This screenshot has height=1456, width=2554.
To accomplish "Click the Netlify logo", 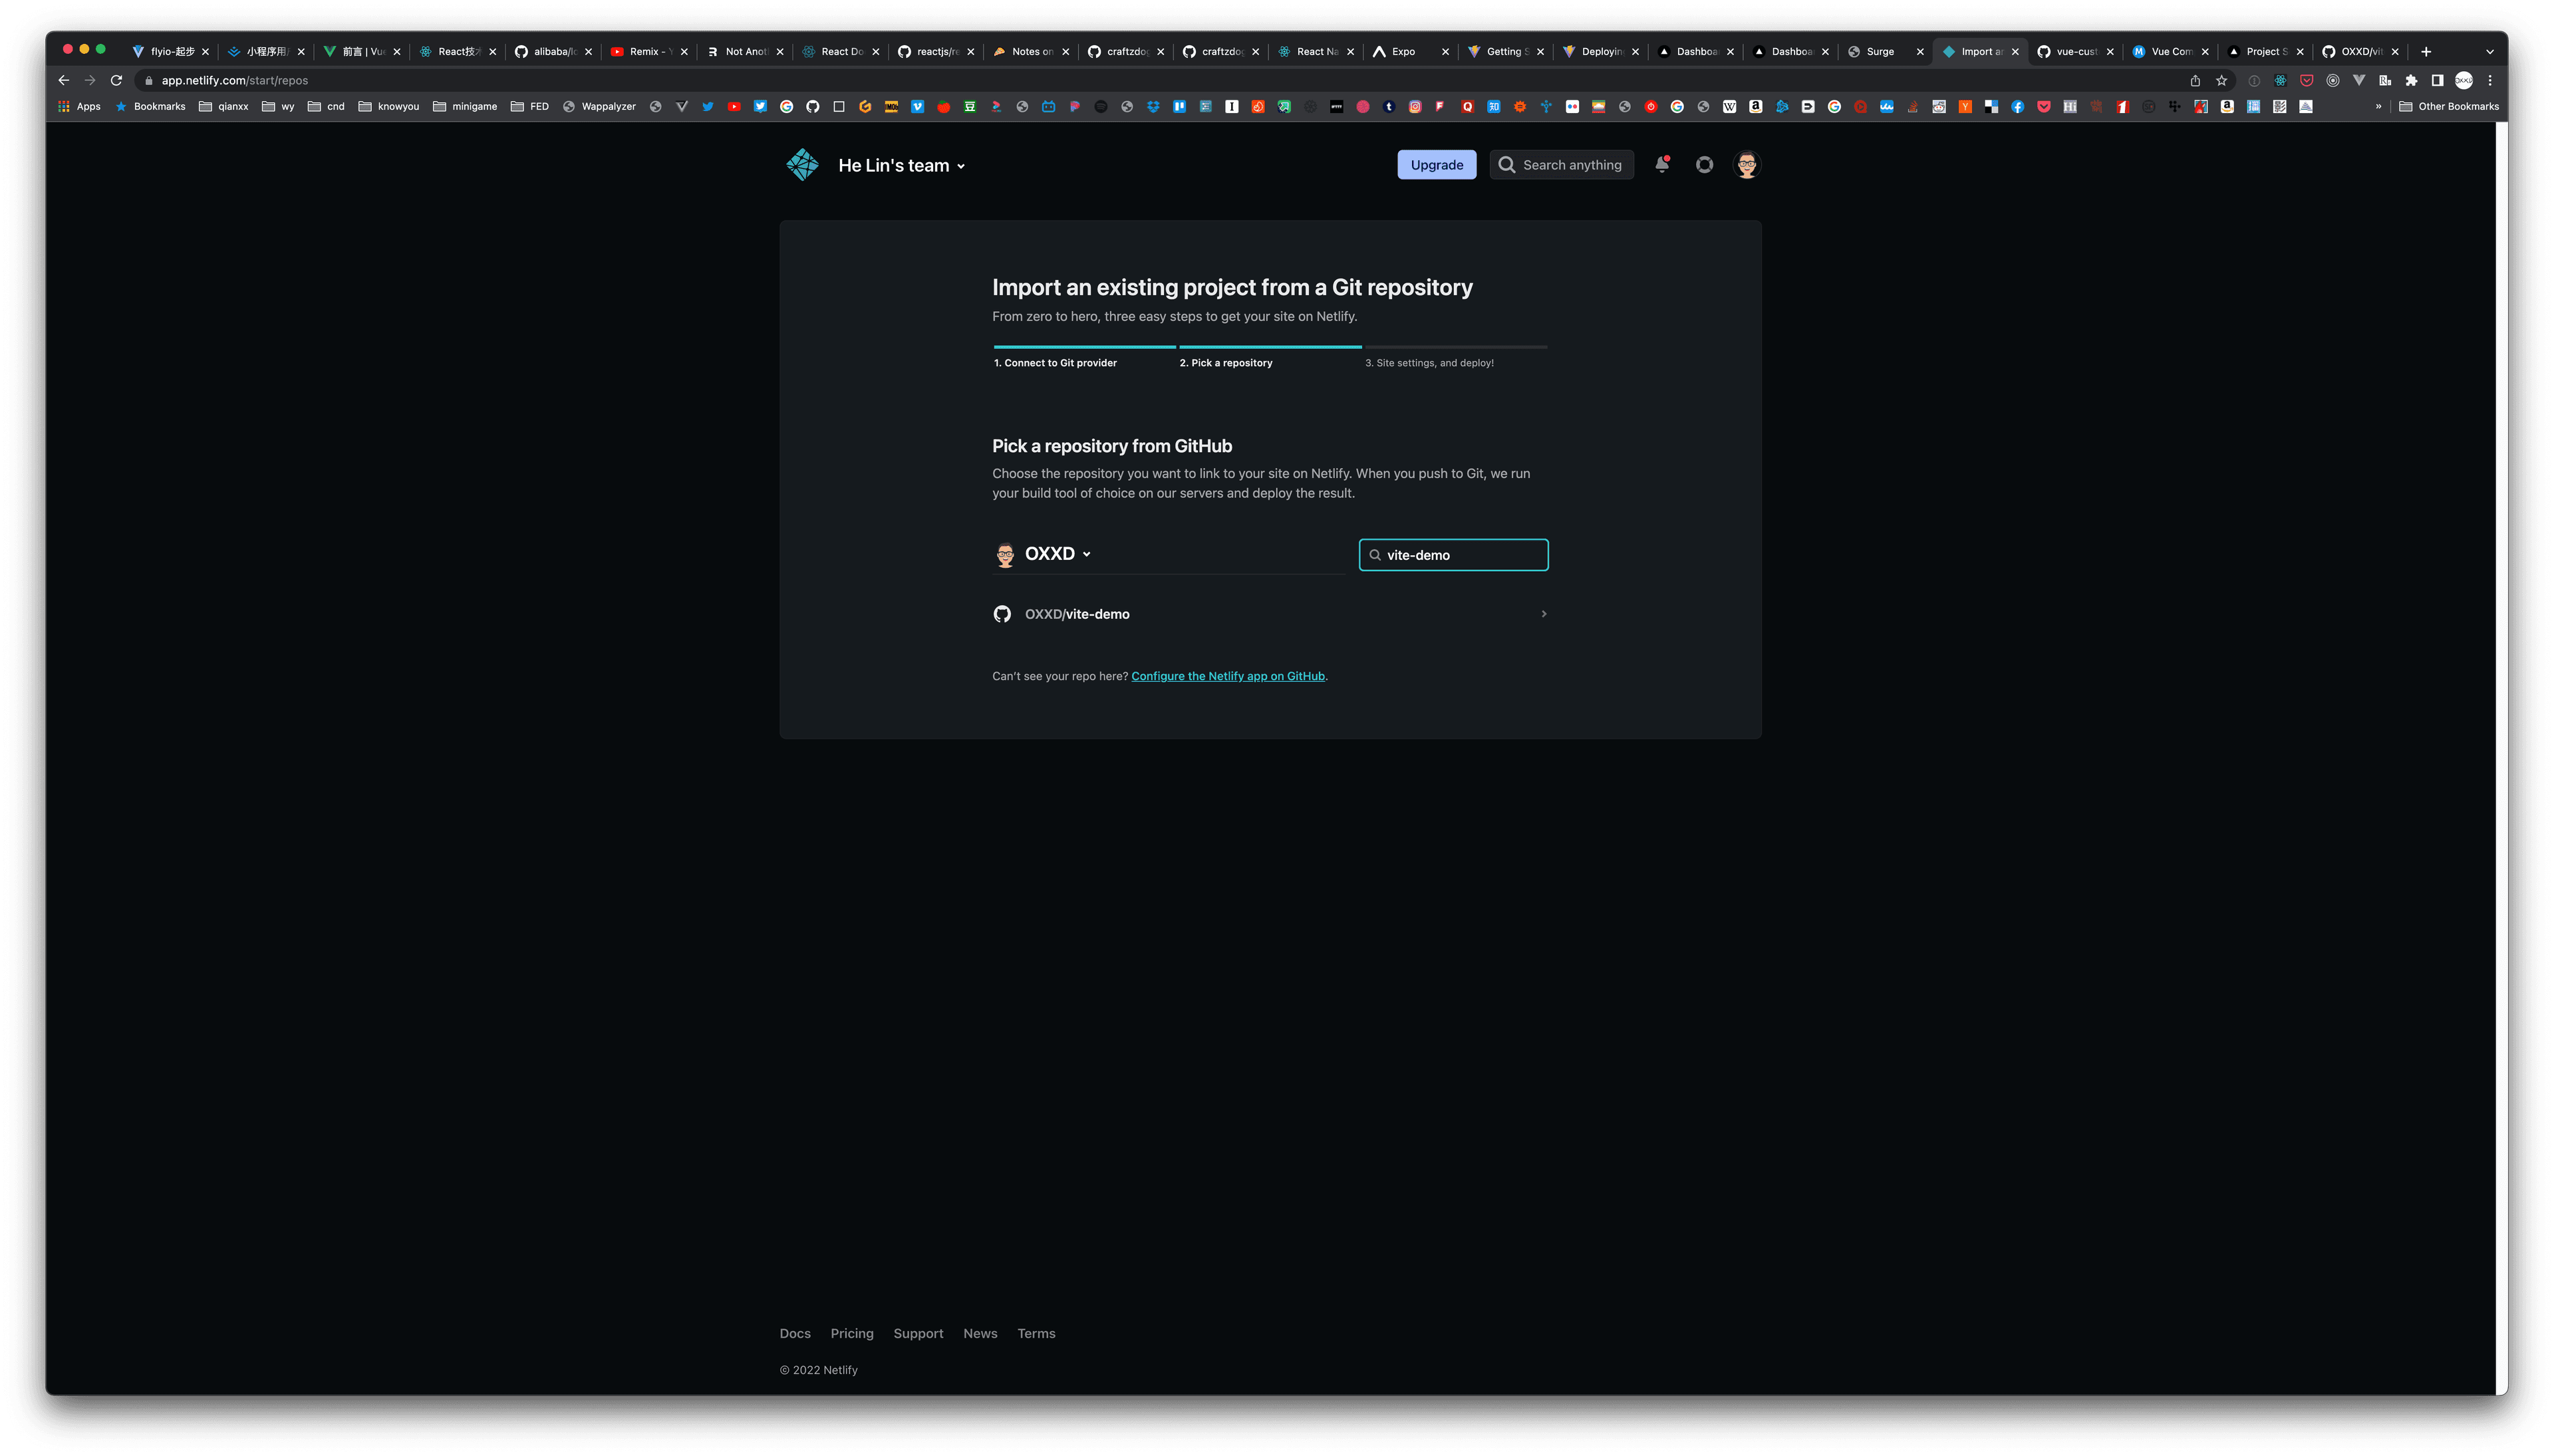I will click(x=801, y=164).
